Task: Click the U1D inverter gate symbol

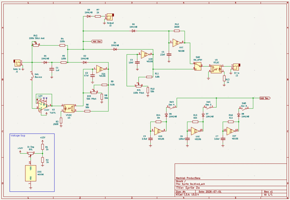Action: (x=158, y=131)
